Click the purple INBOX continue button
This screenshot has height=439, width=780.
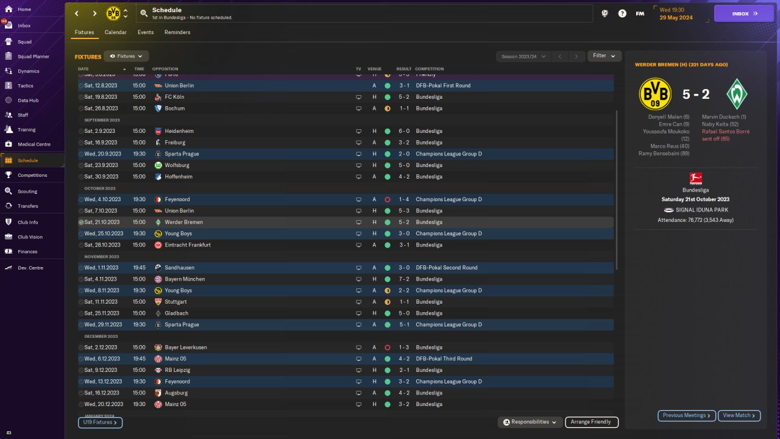[x=744, y=13]
